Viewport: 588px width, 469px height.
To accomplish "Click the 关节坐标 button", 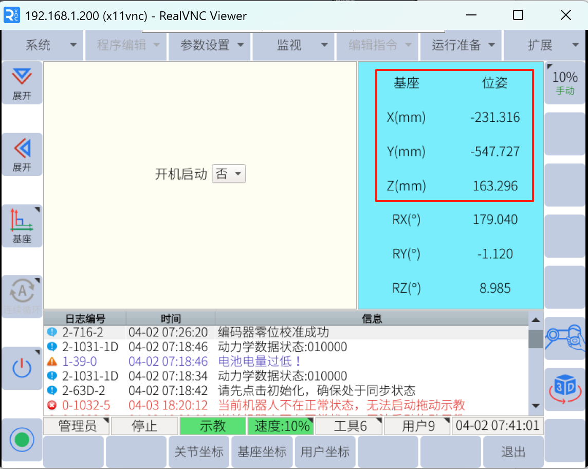I will click(199, 452).
